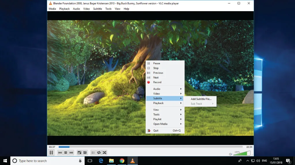This screenshot has height=165, width=295.
Task: Expand Playback submenu in context menu
Action: point(165,103)
